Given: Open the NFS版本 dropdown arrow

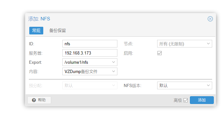Looking at the screenshot, I should click(208, 85).
